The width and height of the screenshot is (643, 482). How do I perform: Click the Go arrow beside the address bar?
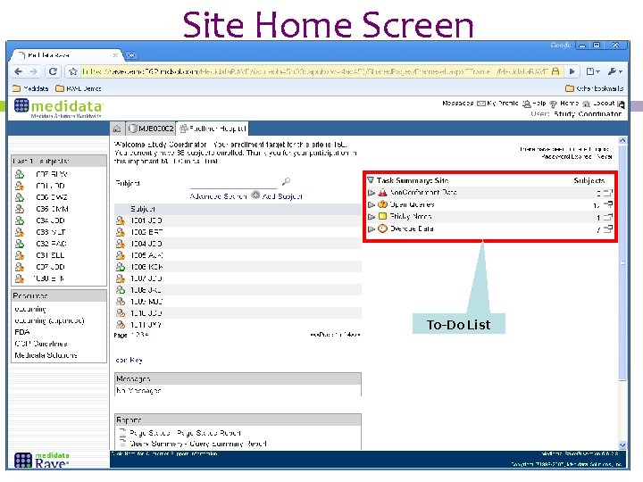pyautogui.click(x=572, y=71)
